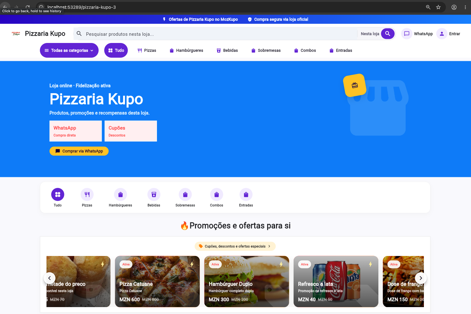This screenshot has height=314, width=471.
Task: Click Ativa badge on Hambúrguer Duplo card
Action: [215, 264]
